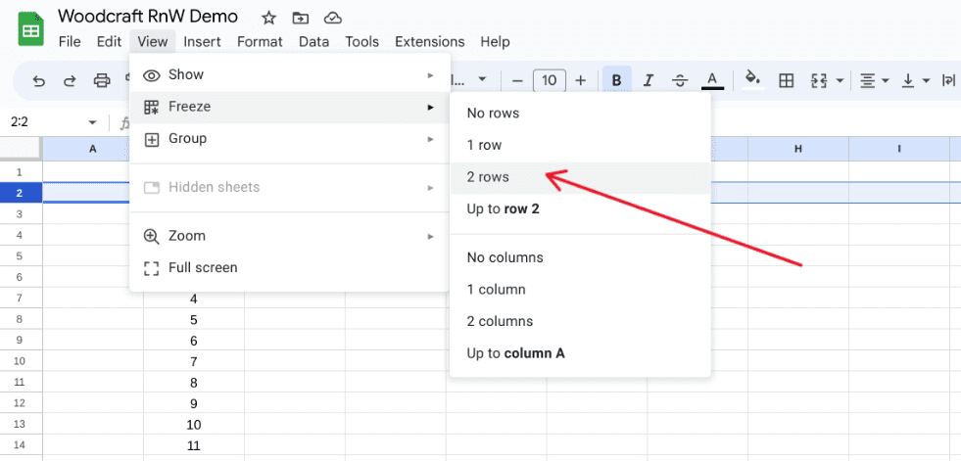Screen dimensions: 961x461
Task: Click the cloud save status icon
Action: tap(332, 18)
